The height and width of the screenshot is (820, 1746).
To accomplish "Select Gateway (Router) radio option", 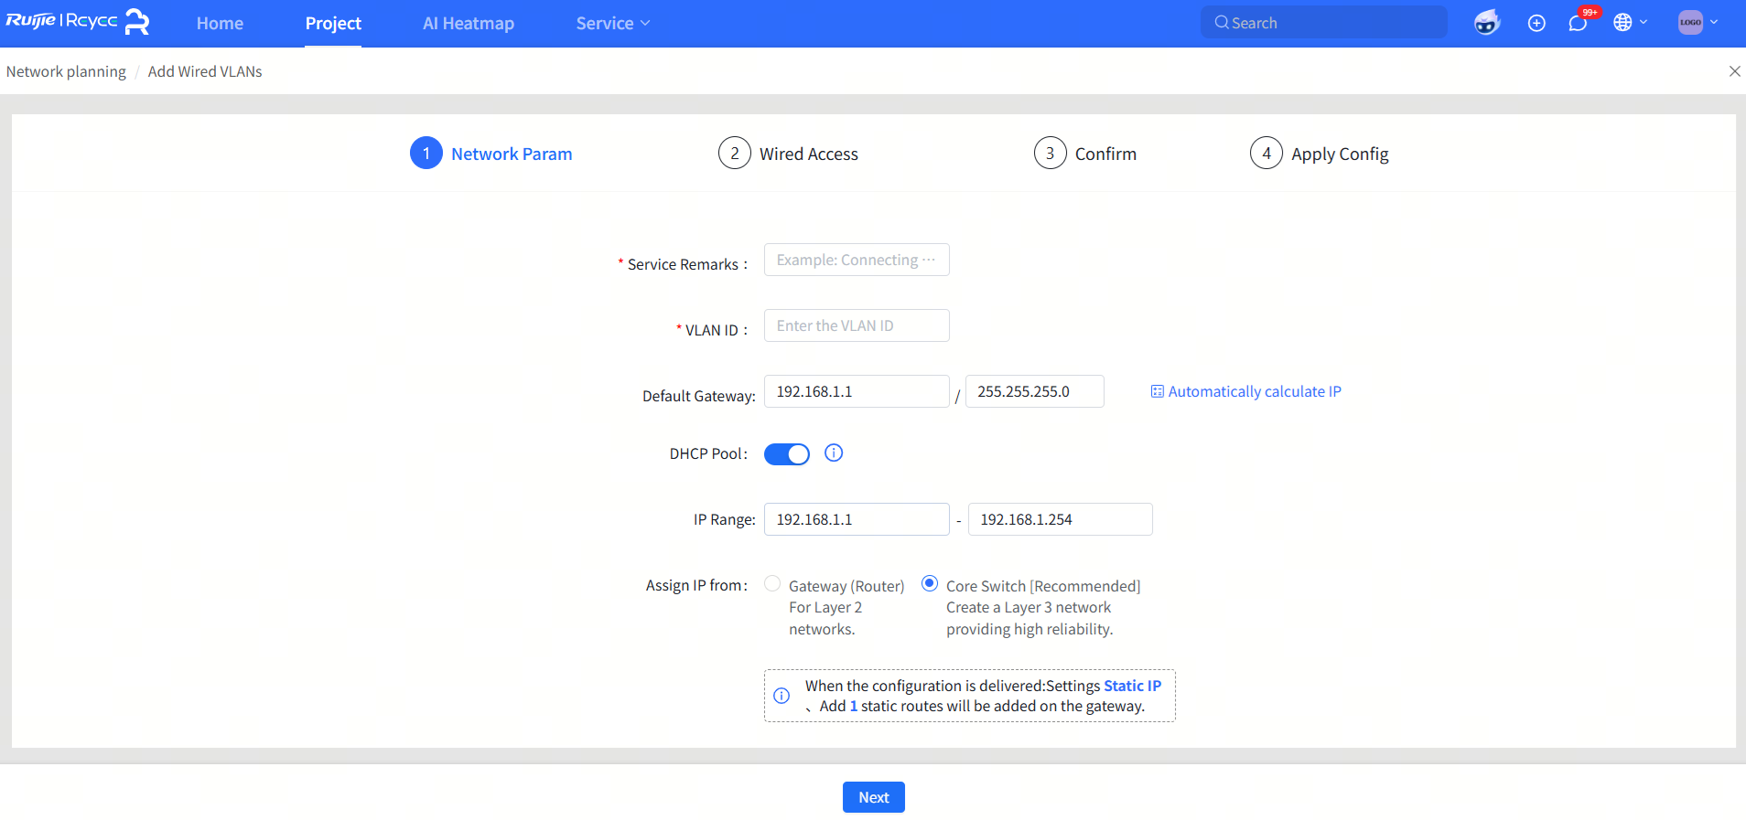I will click(772, 583).
